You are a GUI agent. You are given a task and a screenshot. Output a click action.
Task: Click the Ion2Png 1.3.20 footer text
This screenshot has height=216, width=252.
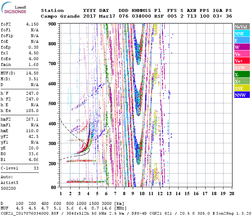(x=233, y=213)
